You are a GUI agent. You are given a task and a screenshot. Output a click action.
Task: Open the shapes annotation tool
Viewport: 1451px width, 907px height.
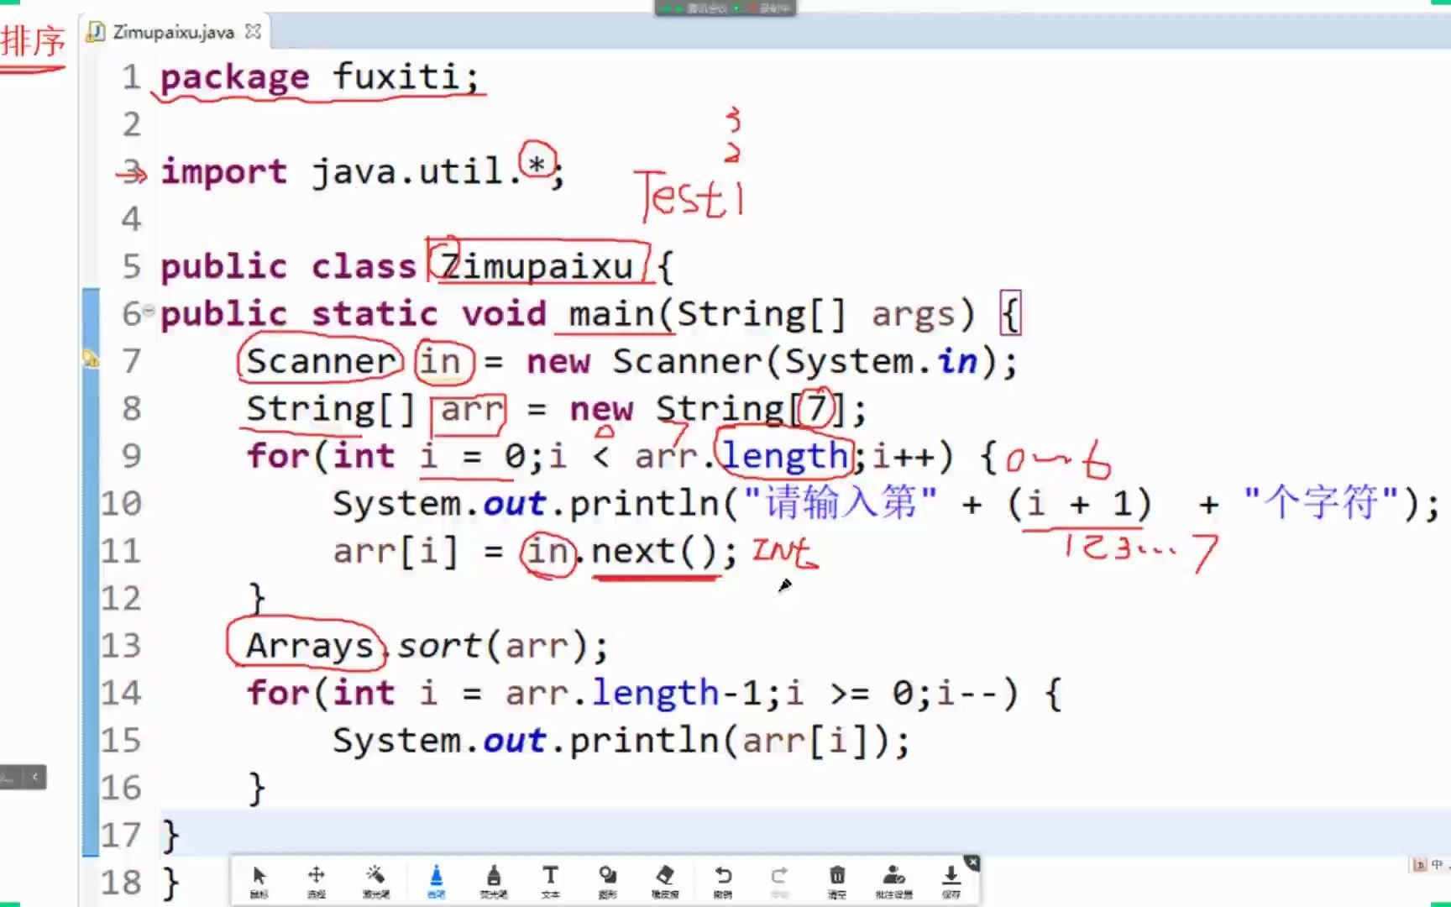click(x=608, y=881)
